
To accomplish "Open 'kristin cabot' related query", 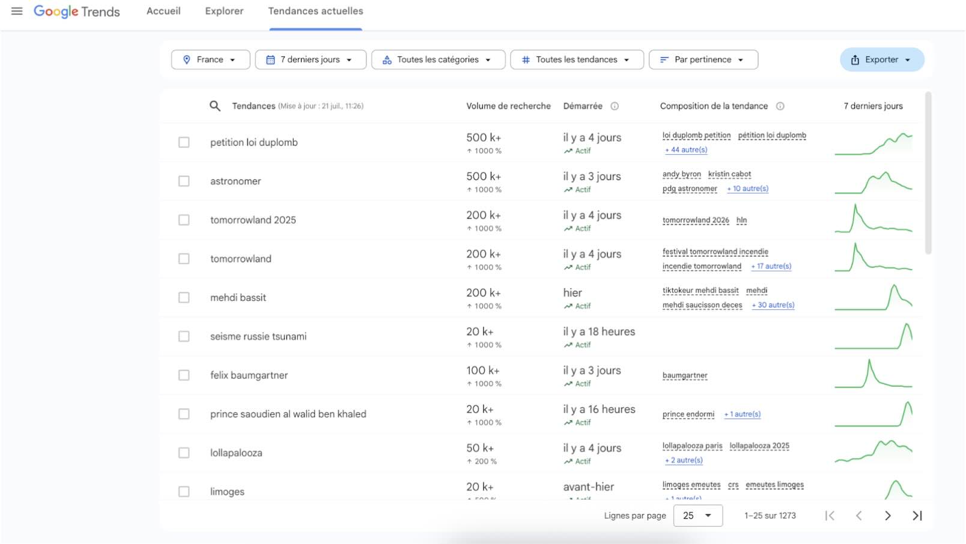I will click(729, 174).
